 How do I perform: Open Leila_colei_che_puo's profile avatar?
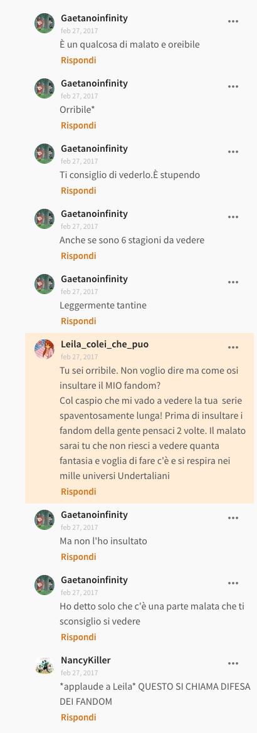point(45,349)
